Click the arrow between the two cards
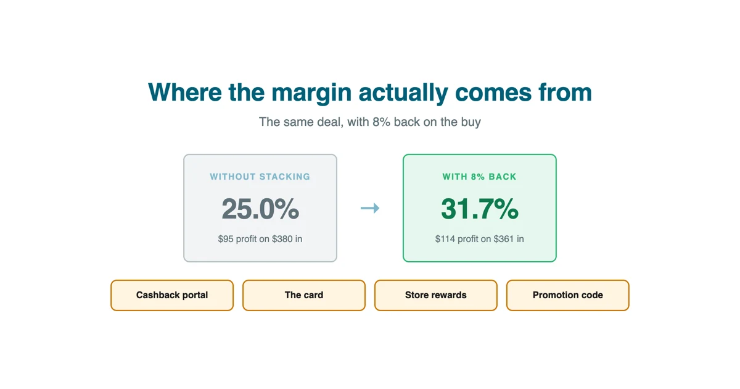The height and width of the screenshot is (389, 740). tap(370, 209)
